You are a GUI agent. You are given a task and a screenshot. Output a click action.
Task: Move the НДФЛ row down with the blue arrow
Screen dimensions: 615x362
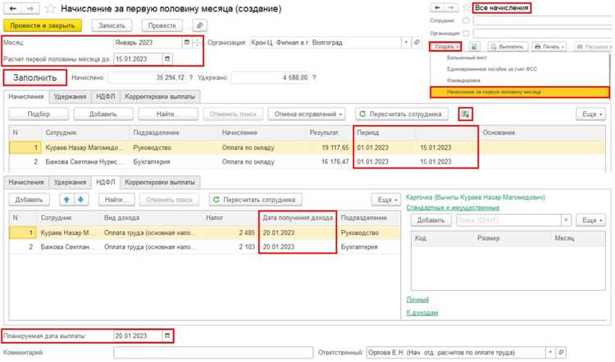click(81, 199)
